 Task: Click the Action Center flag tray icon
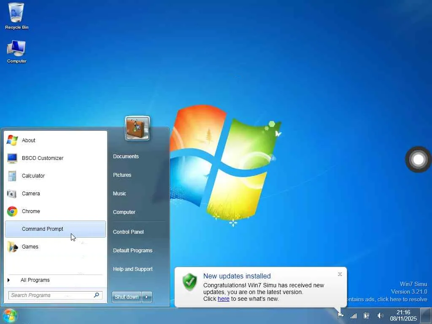[x=340, y=316]
